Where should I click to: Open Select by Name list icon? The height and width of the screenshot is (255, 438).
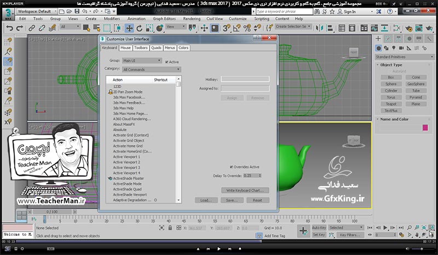[97, 28]
